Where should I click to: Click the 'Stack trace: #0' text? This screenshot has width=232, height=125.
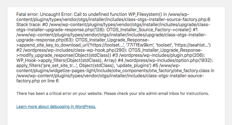point(32,24)
